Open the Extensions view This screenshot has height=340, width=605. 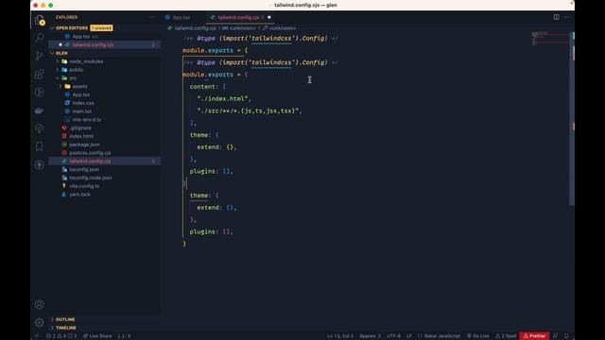pyautogui.click(x=39, y=74)
